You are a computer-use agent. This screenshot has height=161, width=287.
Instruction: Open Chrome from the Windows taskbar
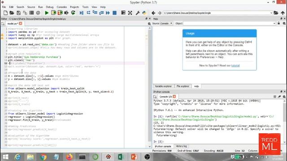coord(43,157)
